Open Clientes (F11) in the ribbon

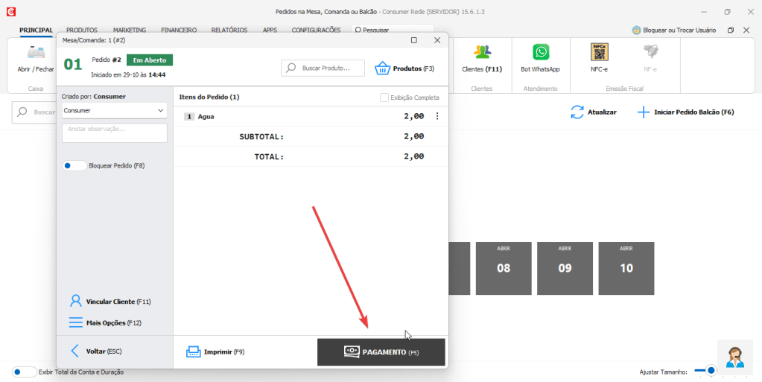click(x=482, y=53)
